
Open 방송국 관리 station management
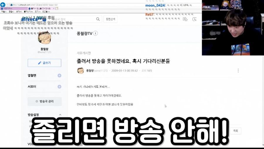[45, 102]
